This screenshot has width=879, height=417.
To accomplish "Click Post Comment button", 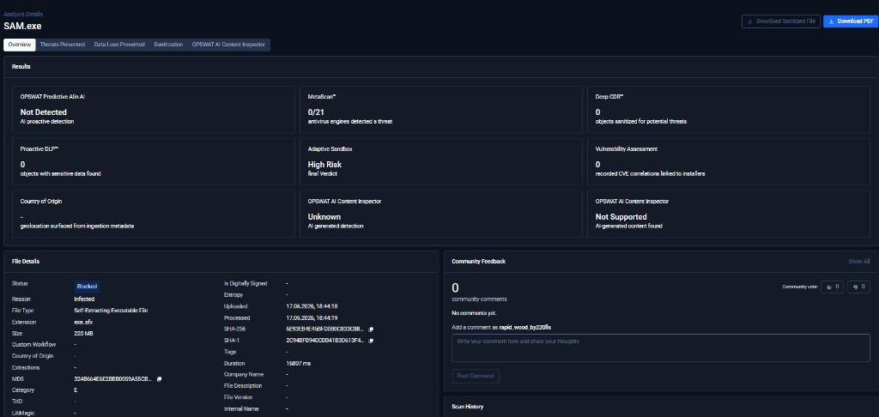I will point(476,376).
